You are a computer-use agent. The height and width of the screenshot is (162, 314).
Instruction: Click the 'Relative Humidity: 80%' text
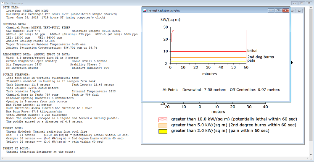tap(90, 68)
